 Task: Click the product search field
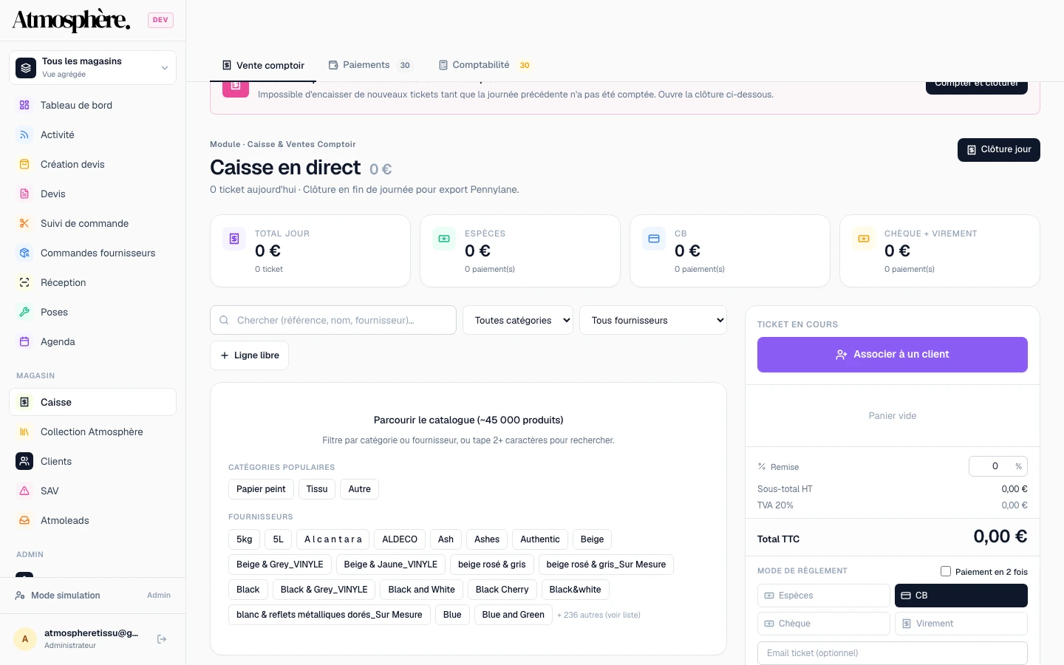tap(333, 320)
